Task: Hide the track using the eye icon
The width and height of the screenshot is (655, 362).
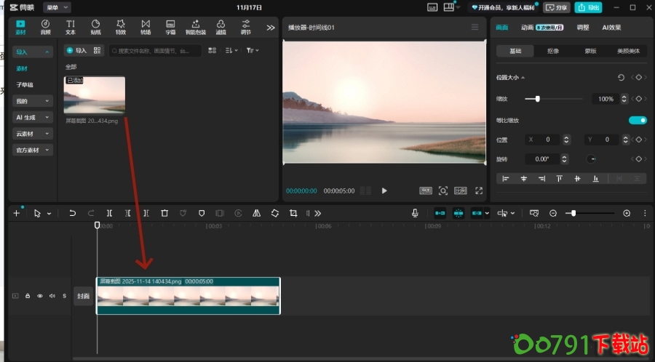Action: tap(40, 296)
